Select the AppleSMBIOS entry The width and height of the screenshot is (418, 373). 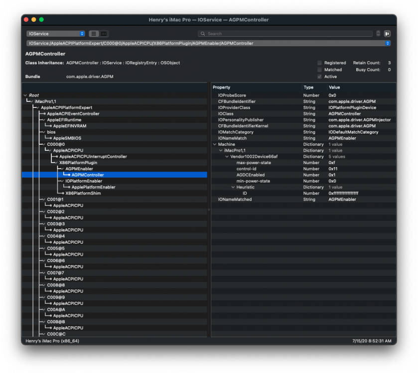pyautogui.click(x=67, y=138)
